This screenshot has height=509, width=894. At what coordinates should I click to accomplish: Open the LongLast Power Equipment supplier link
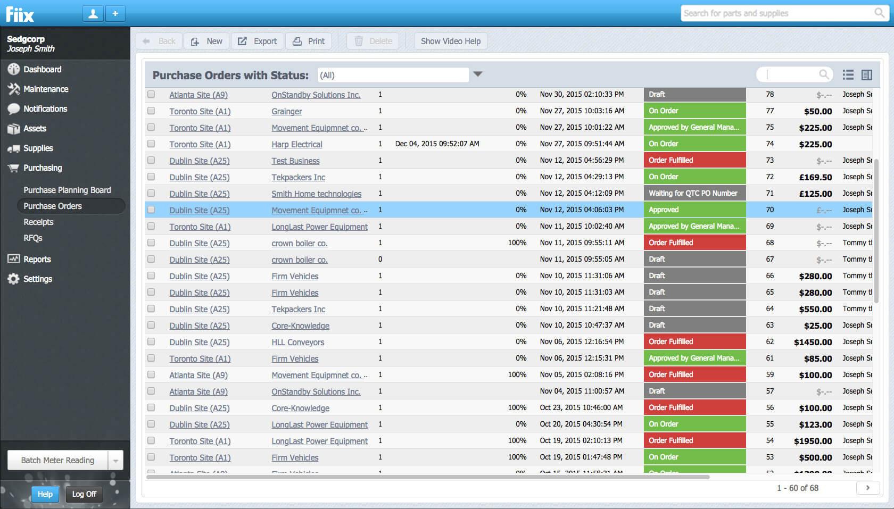[x=319, y=226]
